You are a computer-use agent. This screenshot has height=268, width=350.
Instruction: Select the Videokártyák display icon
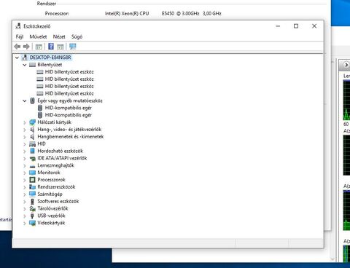32,223
